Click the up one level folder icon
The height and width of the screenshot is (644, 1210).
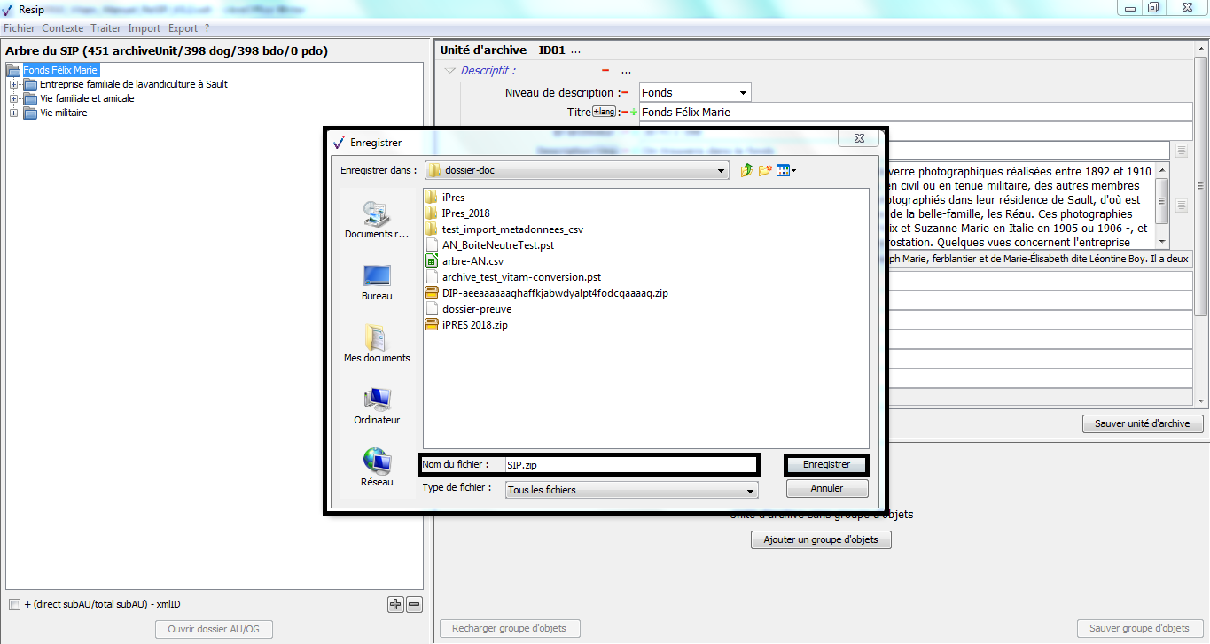(x=746, y=170)
